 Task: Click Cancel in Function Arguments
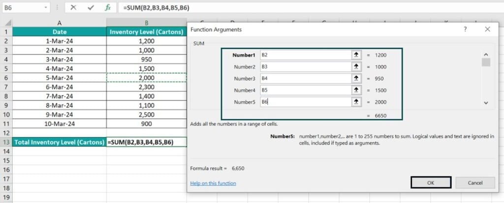tap(475, 183)
